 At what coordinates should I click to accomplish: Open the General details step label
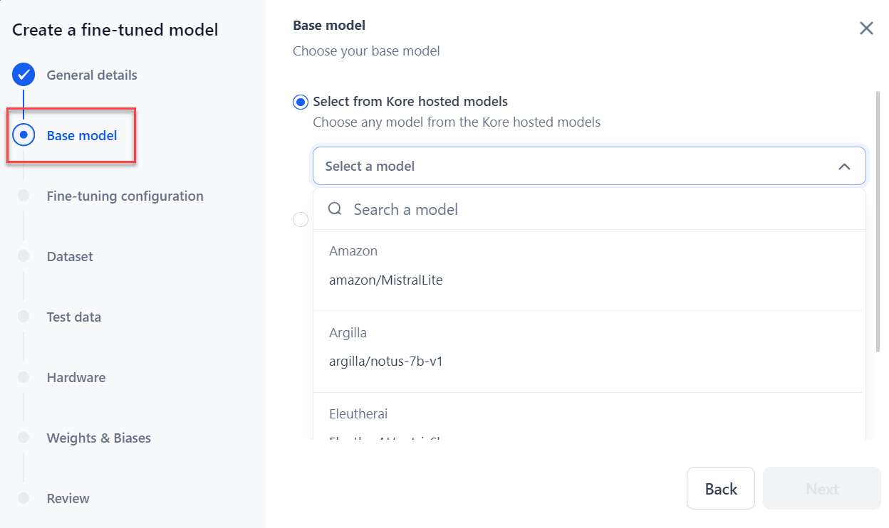[x=92, y=75]
